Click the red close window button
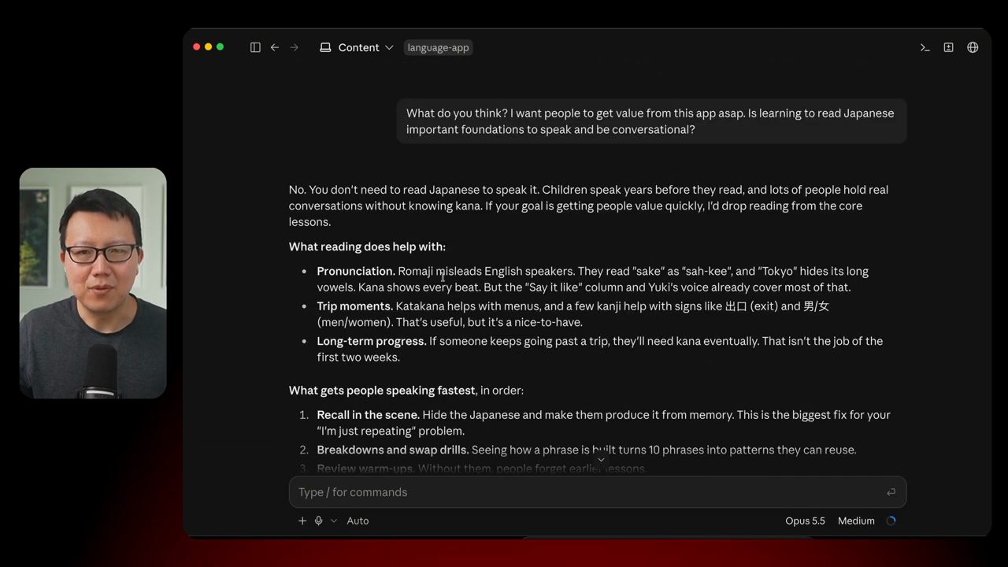The image size is (1008, 567). coord(197,47)
